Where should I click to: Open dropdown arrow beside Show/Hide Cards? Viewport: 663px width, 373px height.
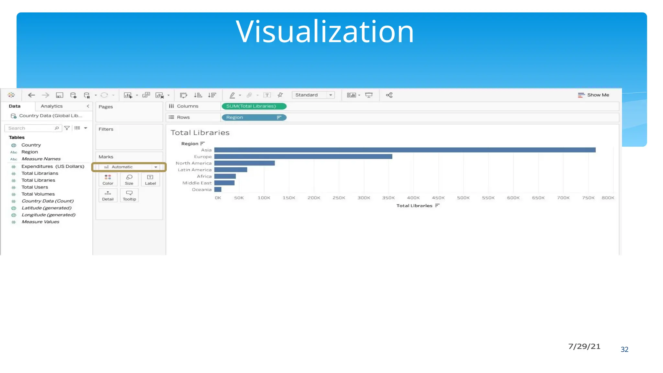359,95
